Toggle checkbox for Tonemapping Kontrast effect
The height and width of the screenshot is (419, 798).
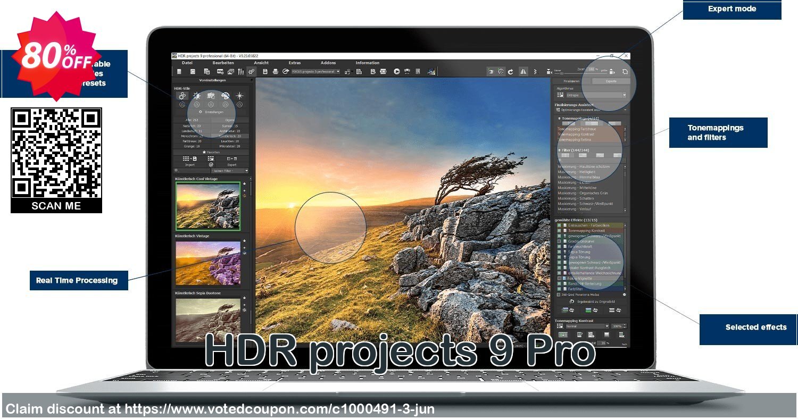[559, 231]
